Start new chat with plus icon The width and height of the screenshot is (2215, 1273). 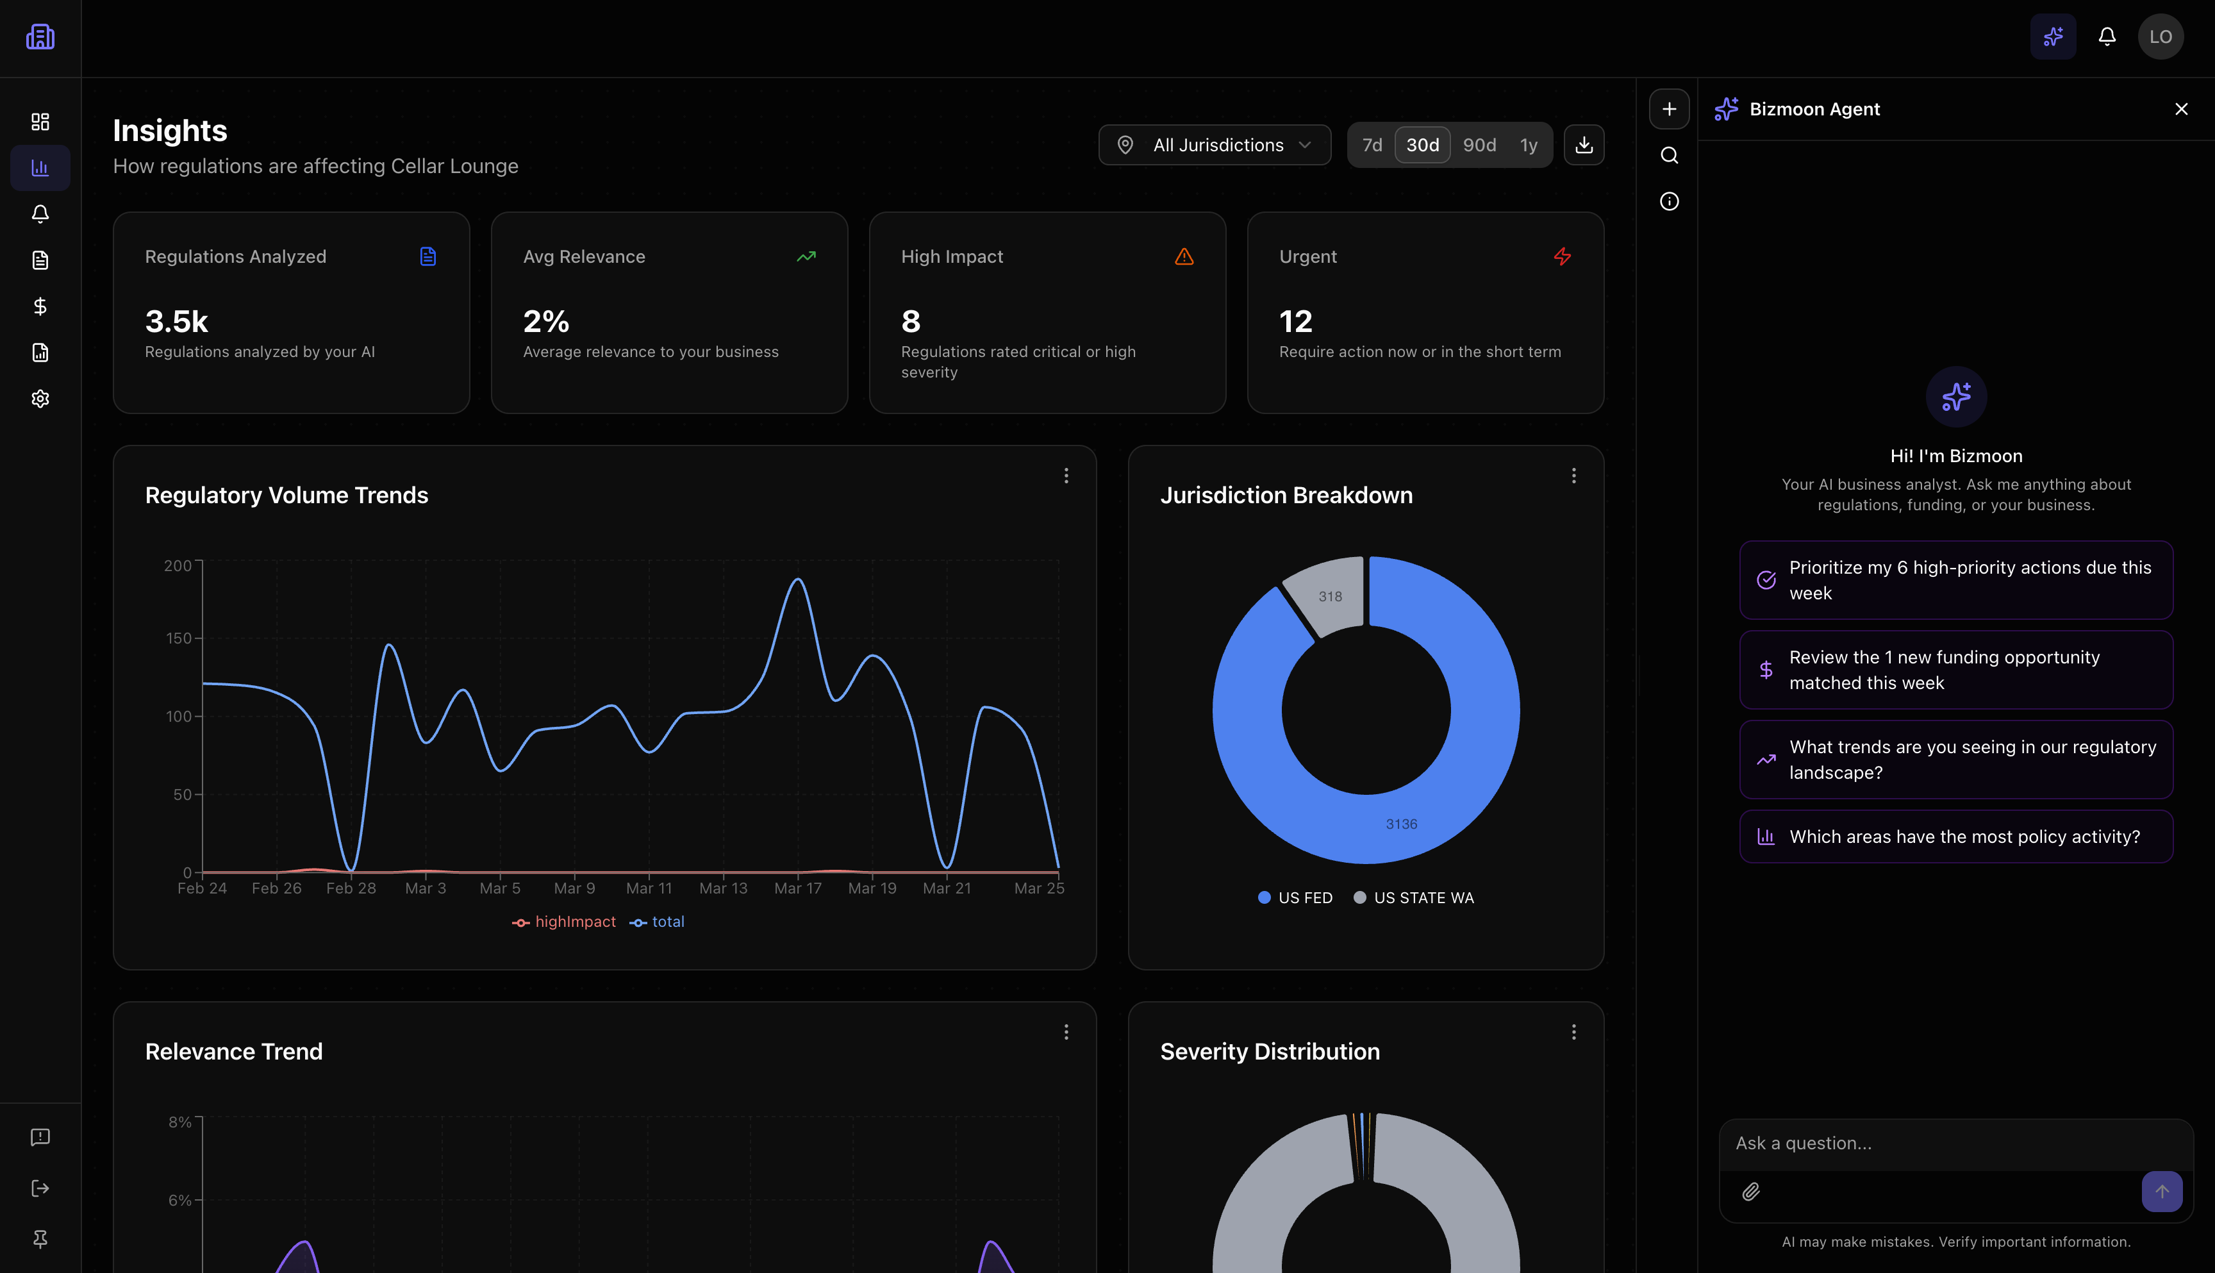(x=1669, y=110)
